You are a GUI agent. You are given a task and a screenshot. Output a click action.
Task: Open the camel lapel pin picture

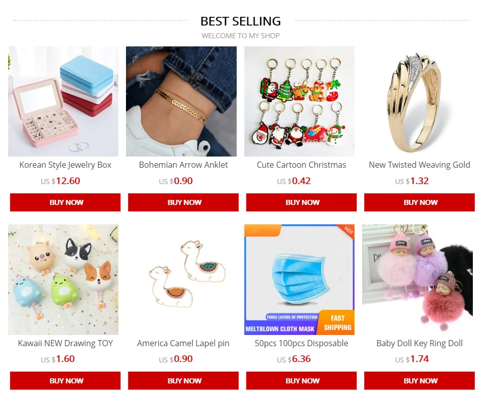click(x=181, y=280)
